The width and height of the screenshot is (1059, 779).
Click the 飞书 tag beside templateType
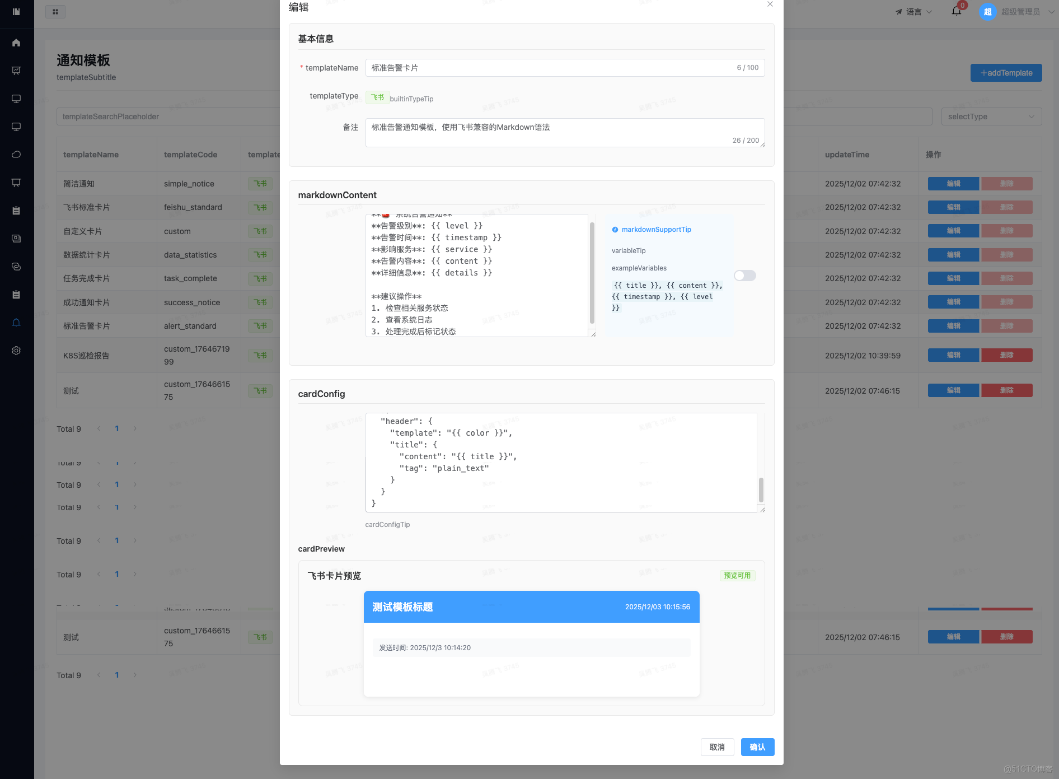(x=377, y=97)
